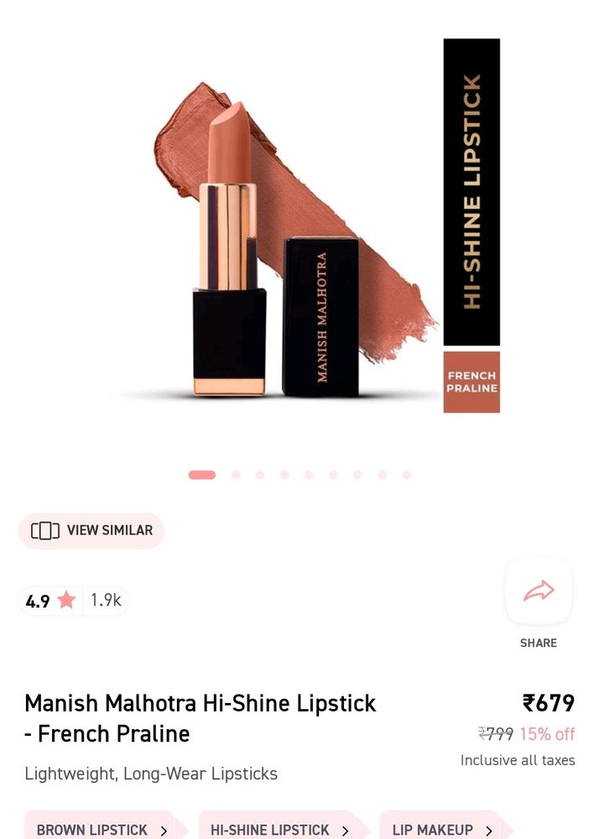This screenshot has width=599, height=839.
Task: Open the BROWN LIPSTICK category tag
Action: [101, 827]
